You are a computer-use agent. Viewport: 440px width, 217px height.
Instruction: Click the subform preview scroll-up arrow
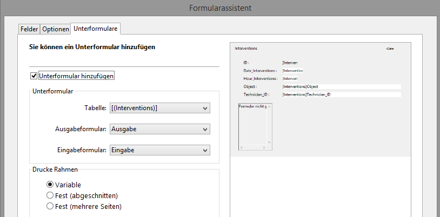point(270,106)
